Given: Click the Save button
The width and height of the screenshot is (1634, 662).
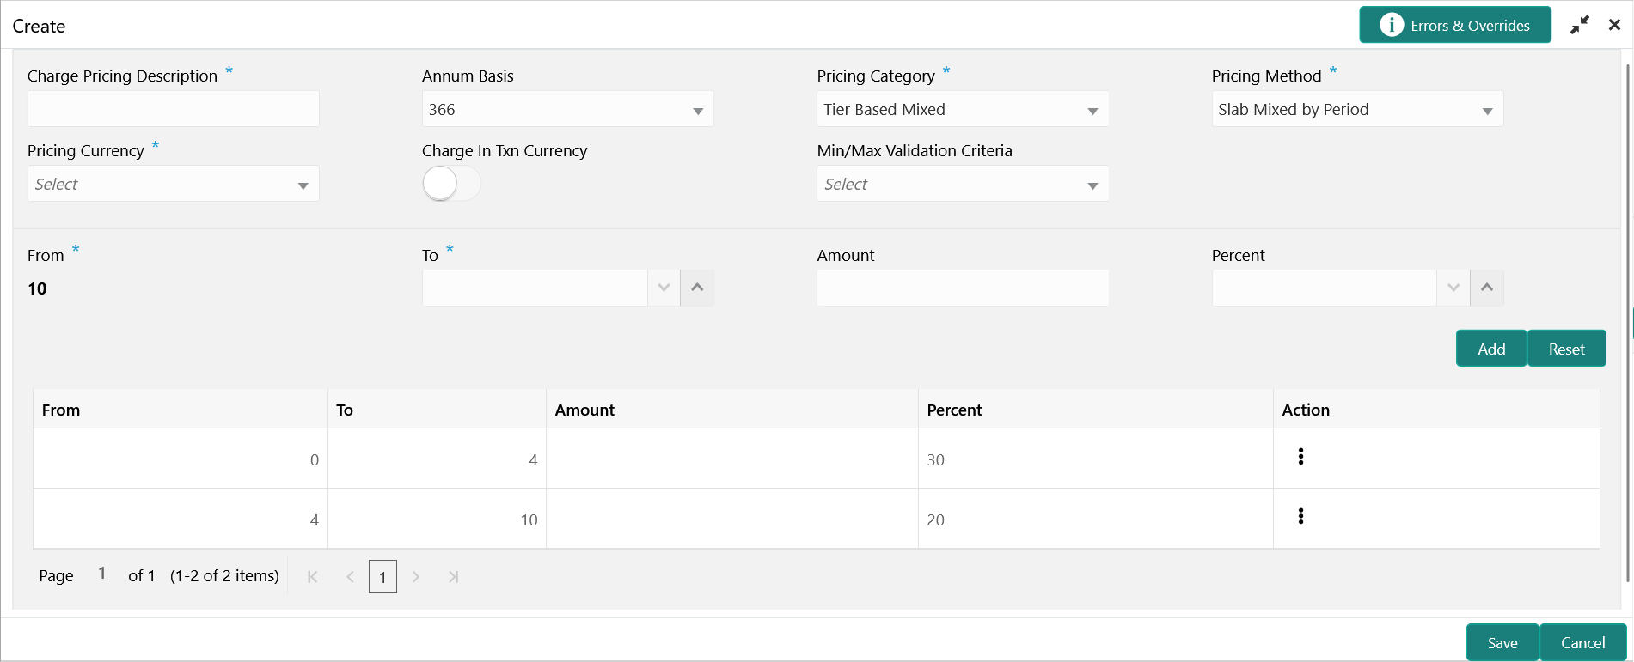Looking at the screenshot, I should 1502,643.
